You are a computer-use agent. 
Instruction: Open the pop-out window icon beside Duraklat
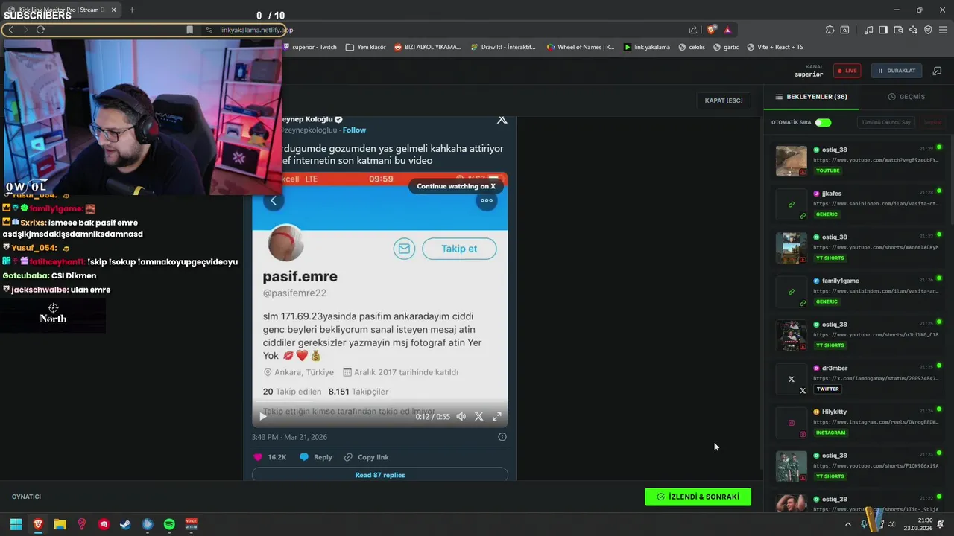click(938, 71)
